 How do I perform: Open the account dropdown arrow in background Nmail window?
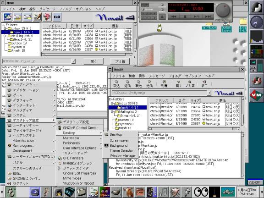pos(73,61)
